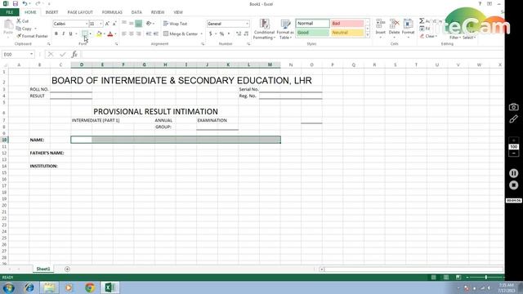Click the Paste clipboard icon
This screenshot has width=523, height=294.
[x=8, y=24]
